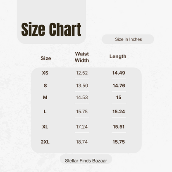The height and width of the screenshot is (172, 172).
Task: Select the 2XL size row label
Action: point(45,142)
